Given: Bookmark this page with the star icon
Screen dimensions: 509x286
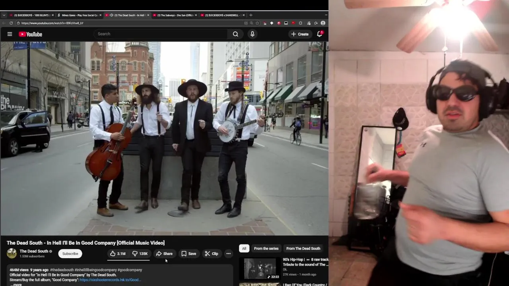Looking at the screenshot, I should 258,23.
